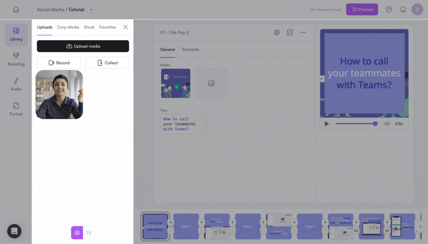The image size is (428, 244).
Task: Open the Branding panel in sidebar
Action: pyautogui.click(x=16, y=59)
